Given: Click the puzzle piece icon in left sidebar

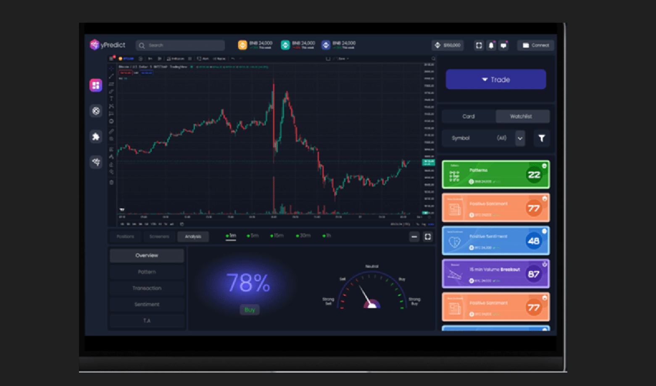Looking at the screenshot, I should coord(96,137).
